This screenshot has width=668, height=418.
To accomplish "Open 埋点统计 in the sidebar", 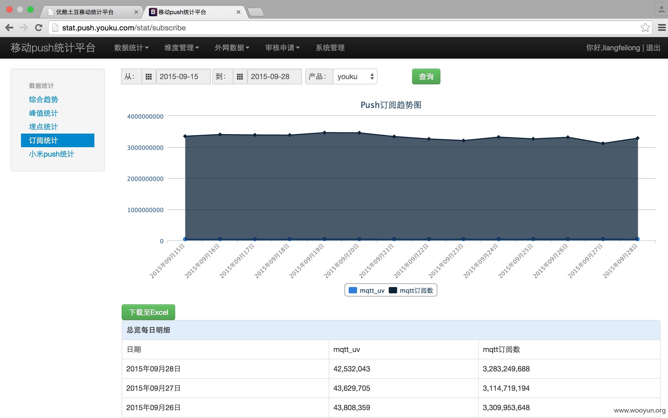I will coord(44,127).
